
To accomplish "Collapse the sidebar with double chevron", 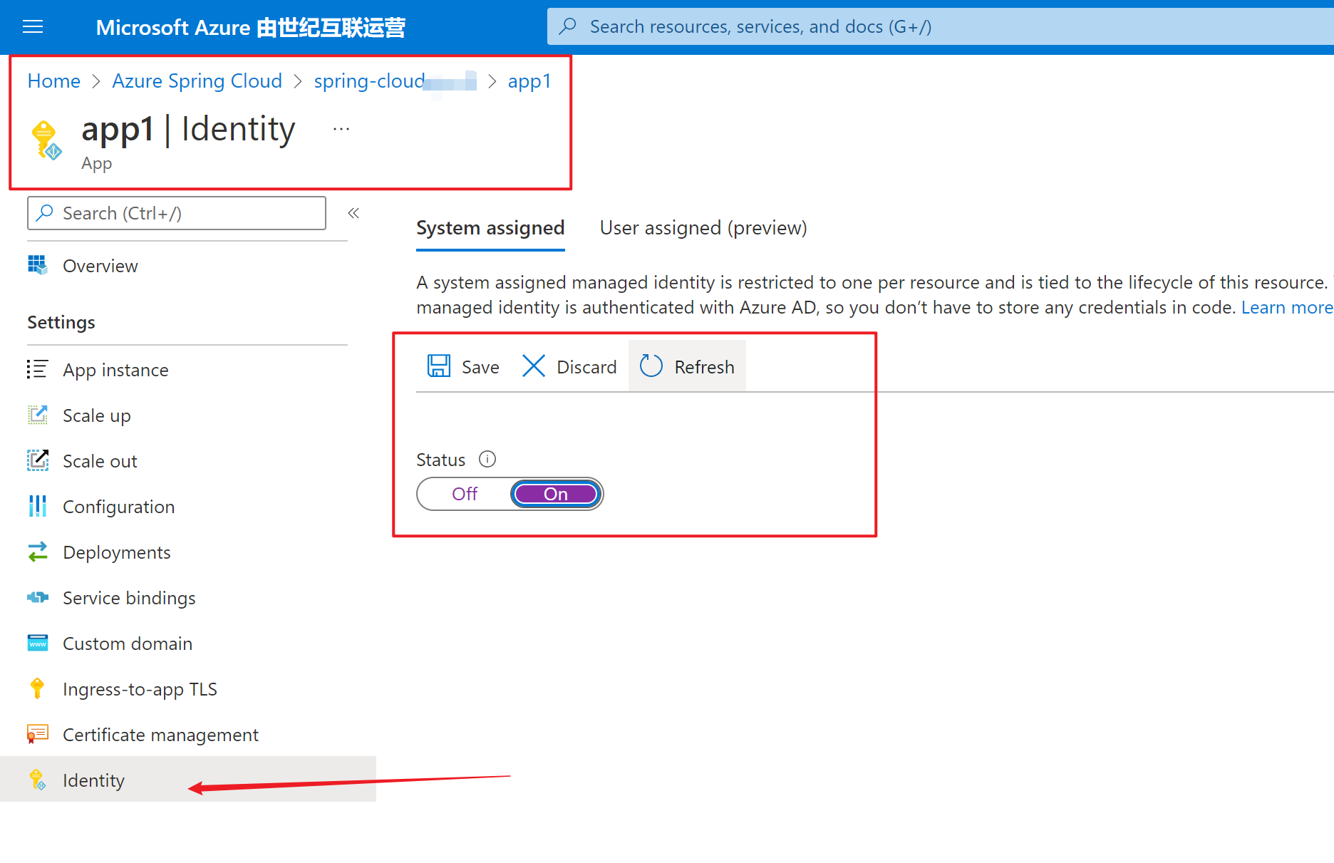I will click(x=353, y=213).
